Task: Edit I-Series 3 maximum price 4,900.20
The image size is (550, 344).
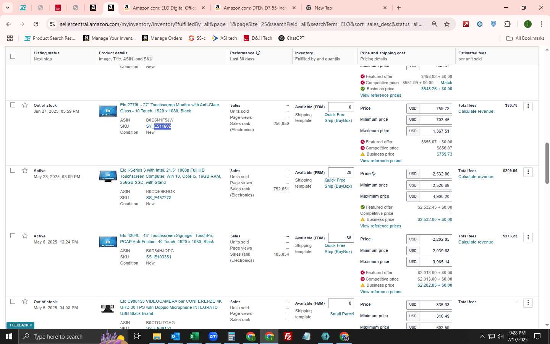Action: 435,196
